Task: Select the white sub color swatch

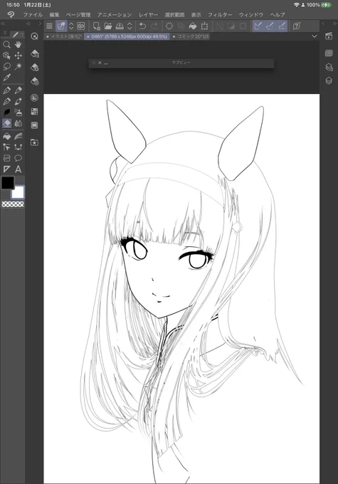Action: [18, 192]
